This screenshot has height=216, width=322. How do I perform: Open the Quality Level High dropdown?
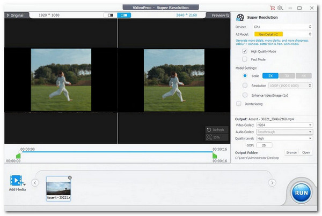284,138
